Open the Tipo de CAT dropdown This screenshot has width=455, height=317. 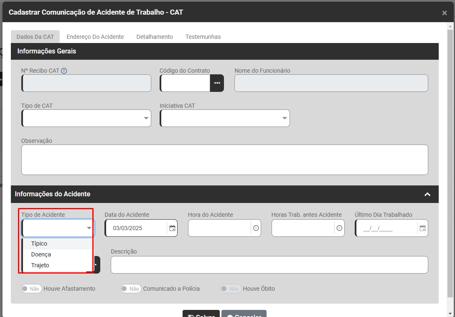click(86, 118)
